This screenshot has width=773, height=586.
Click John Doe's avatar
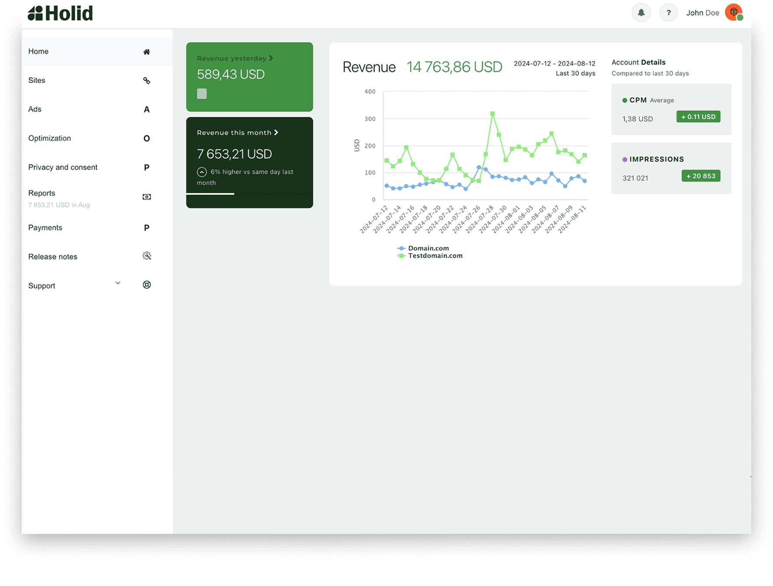click(x=734, y=12)
